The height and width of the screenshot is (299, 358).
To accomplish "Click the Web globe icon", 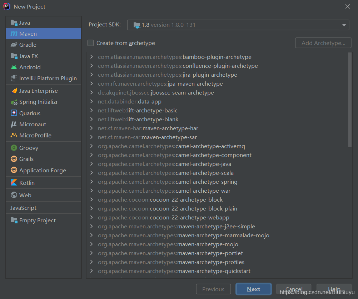I will [14, 195].
